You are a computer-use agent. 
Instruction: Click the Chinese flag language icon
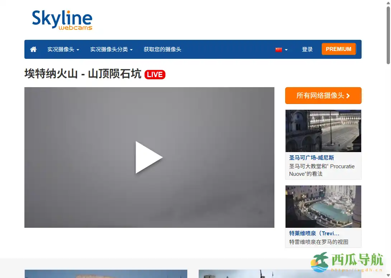coord(279,49)
